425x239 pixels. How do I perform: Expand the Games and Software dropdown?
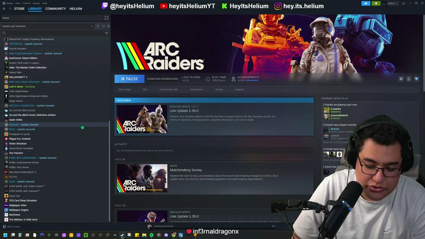[x=47, y=26]
